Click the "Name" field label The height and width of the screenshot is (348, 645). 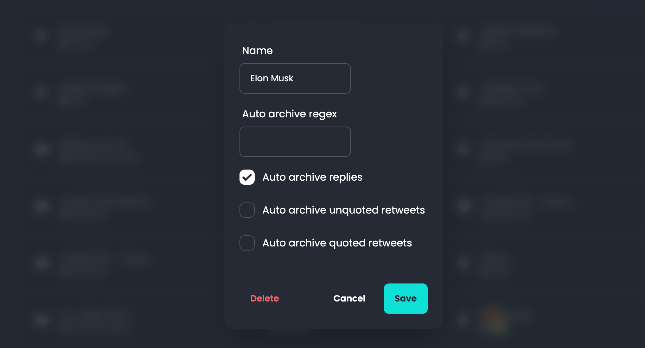[257, 51]
